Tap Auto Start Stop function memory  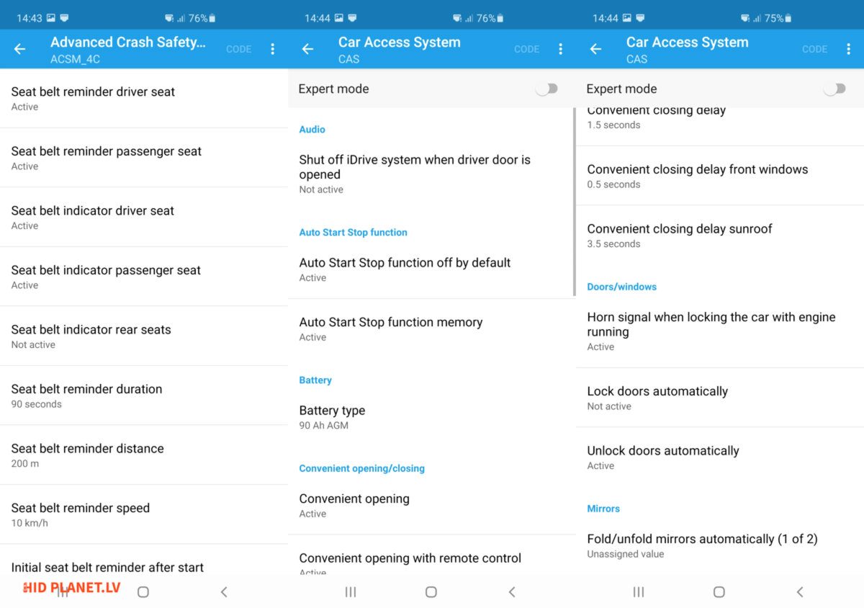click(x=432, y=328)
